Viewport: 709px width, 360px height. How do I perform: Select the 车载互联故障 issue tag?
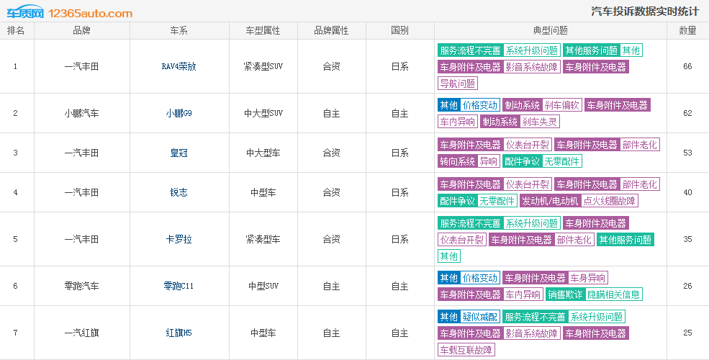point(466,350)
